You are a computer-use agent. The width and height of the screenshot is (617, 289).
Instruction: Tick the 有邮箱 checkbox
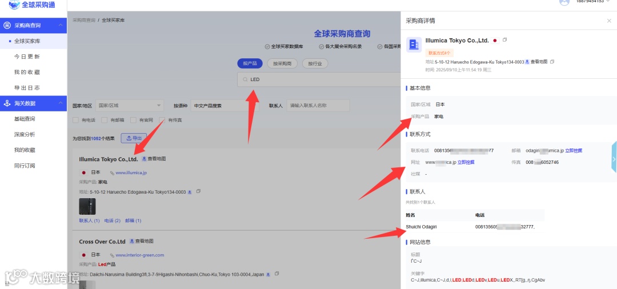pos(105,120)
